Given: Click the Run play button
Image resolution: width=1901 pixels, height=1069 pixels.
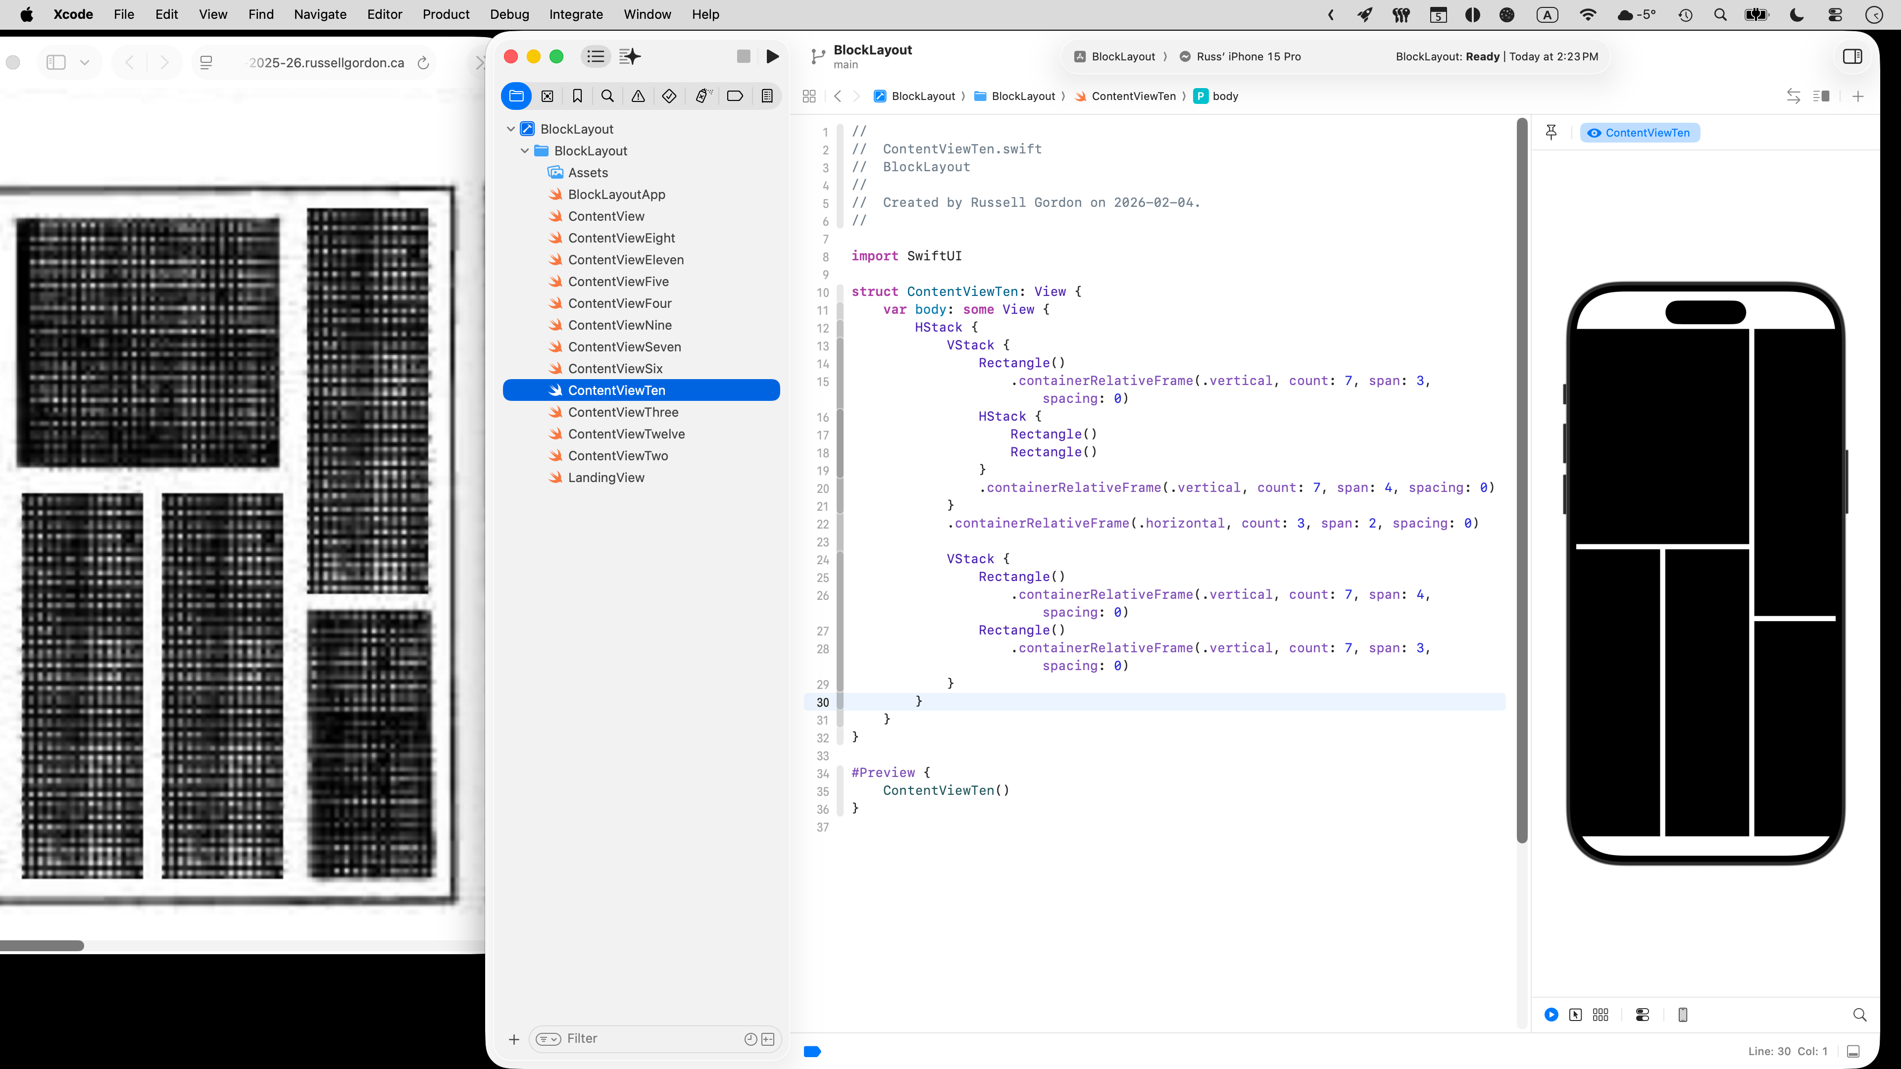Looking at the screenshot, I should [772, 57].
